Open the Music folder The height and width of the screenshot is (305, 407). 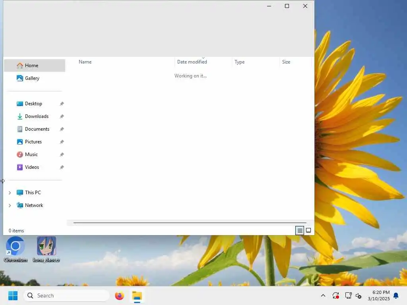[35, 154]
